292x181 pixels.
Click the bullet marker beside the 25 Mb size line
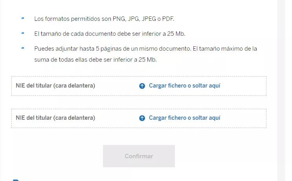23,33
